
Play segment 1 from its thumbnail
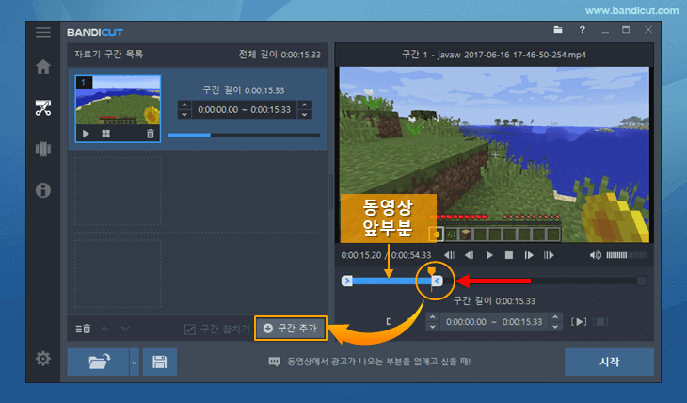pyautogui.click(x=86, y=134)
